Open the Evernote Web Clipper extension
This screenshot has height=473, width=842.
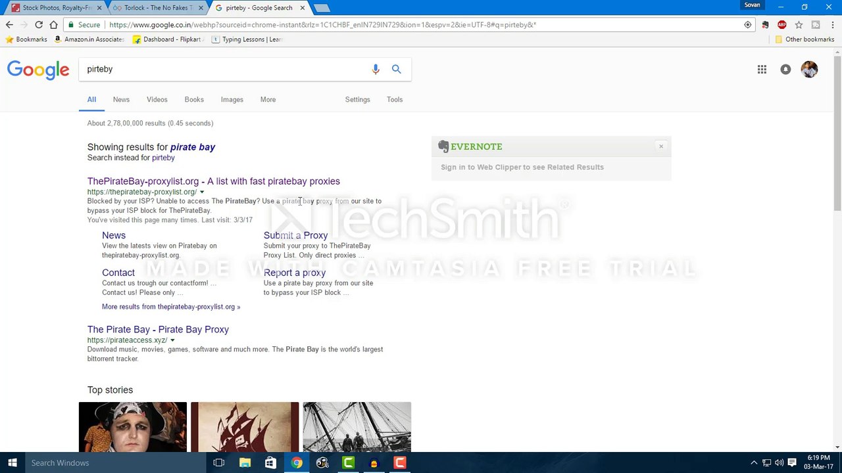click(765, 25)
